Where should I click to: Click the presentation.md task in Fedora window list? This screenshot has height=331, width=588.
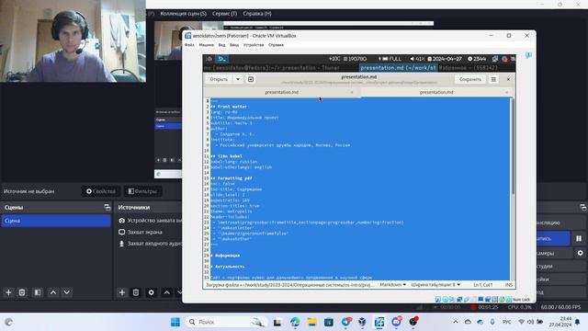click(398, 68)
